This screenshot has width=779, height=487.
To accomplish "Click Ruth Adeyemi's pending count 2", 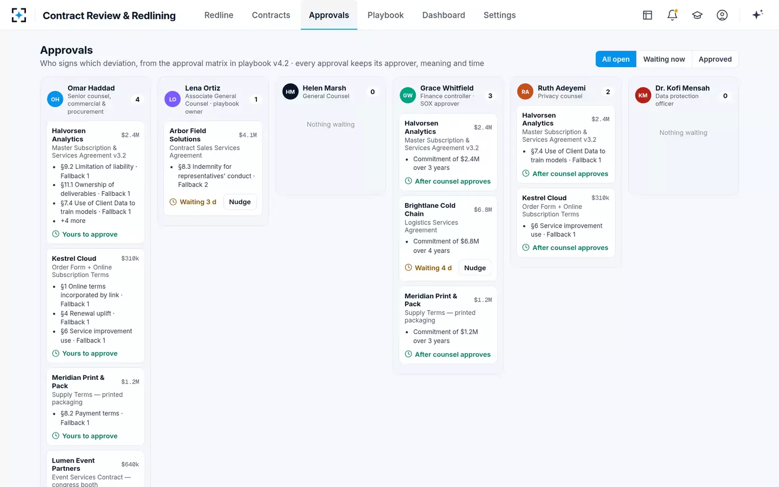I will click(608, 92).
